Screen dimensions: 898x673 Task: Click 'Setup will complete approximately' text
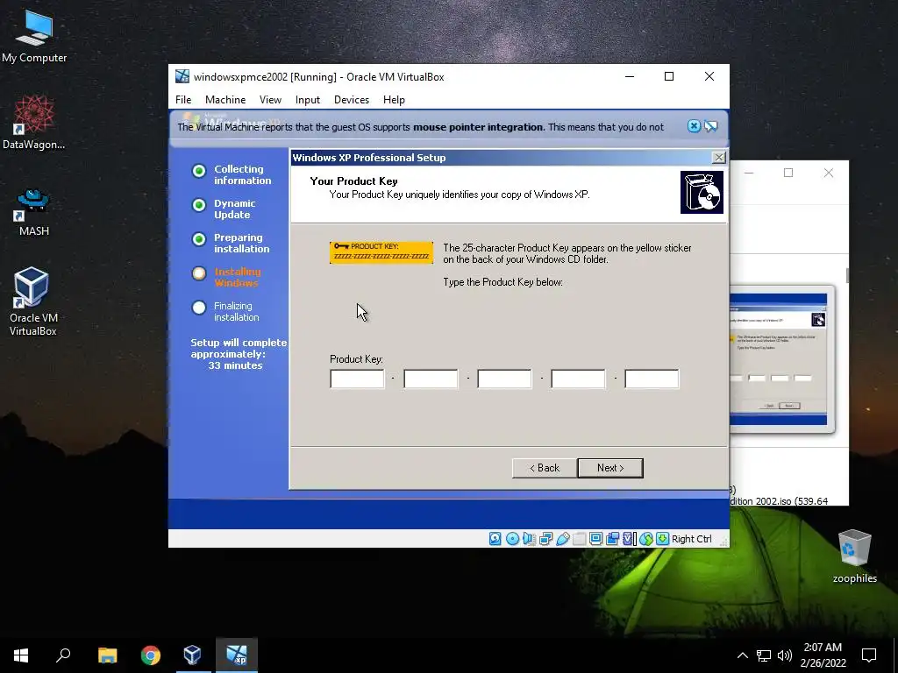point(239,348)
